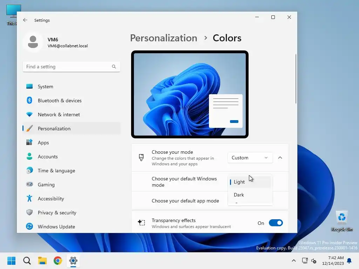Click the desktop preview thumbnail
This screenshot has height=269, width=359.
point(190,94)
